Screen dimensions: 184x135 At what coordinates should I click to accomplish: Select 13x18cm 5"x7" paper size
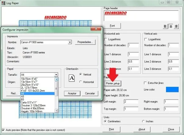37,82
